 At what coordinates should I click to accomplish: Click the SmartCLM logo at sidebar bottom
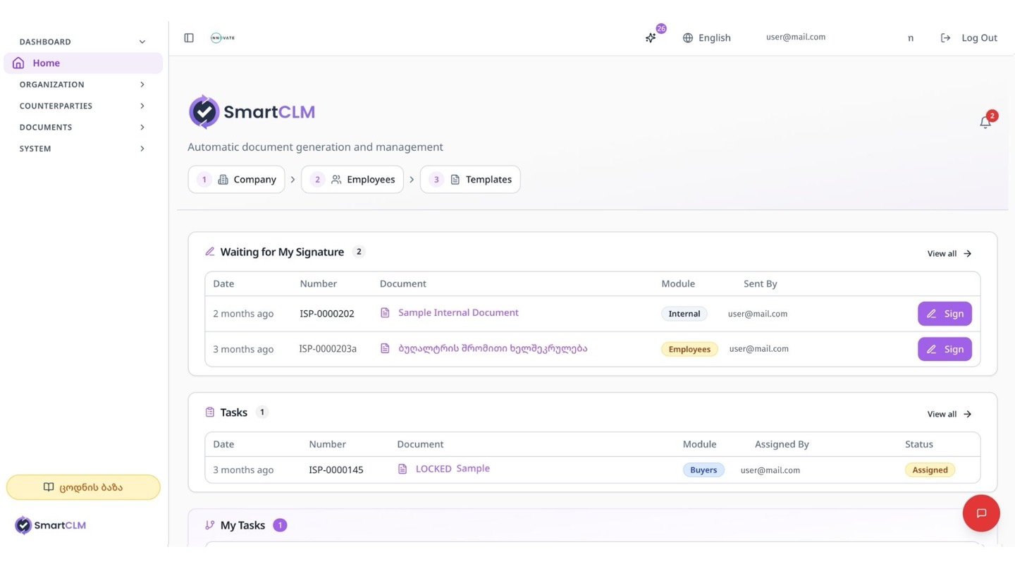50,525
